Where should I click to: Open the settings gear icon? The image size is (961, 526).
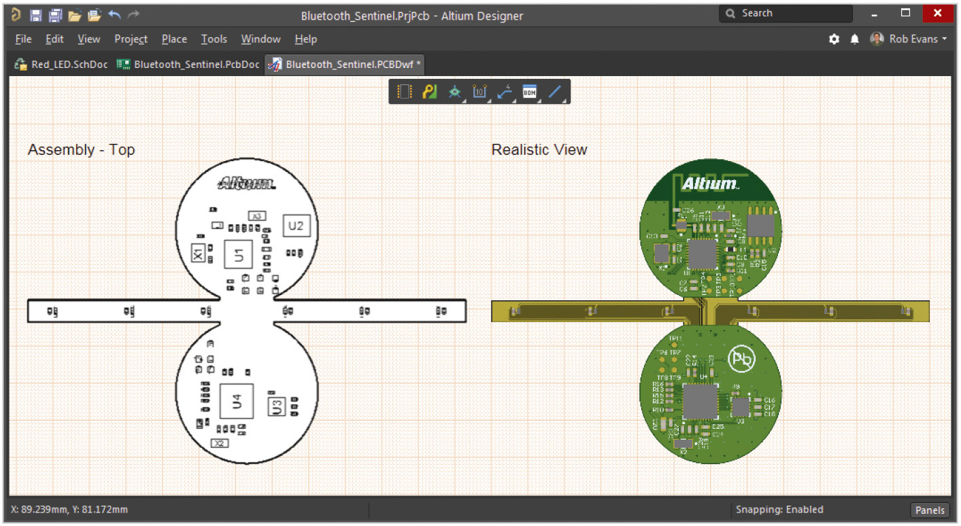[x=834, y=39]
